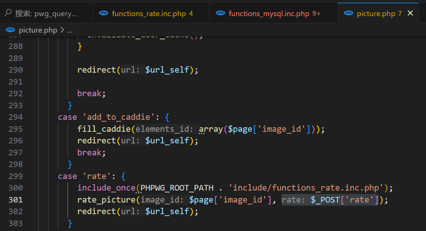Close the picture.php tab
This screenshot has width=426, height=231.
click(410, 13)
